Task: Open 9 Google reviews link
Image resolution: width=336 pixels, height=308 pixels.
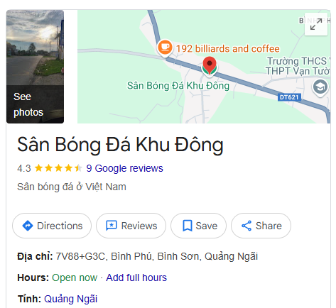Action: point(124,168)
